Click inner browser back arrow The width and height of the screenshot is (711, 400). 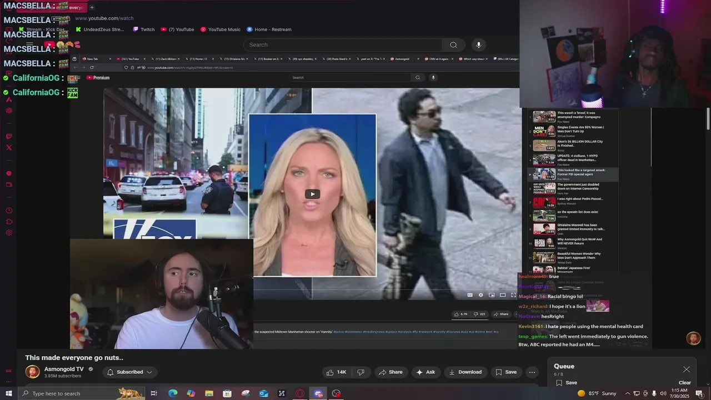[75, 67]
